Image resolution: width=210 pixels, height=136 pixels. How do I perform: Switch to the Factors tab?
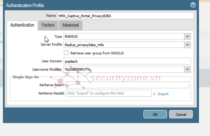click(x=48, y=25)
